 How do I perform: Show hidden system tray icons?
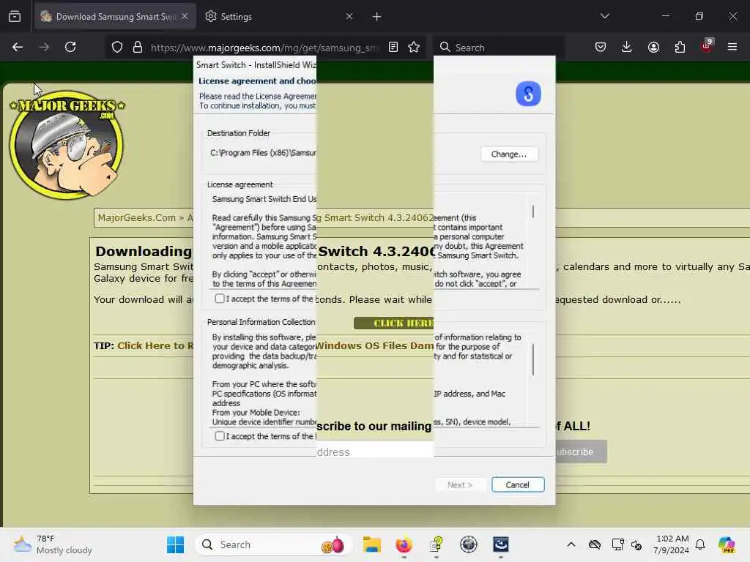pyautogui.click(x=571, y=544)
